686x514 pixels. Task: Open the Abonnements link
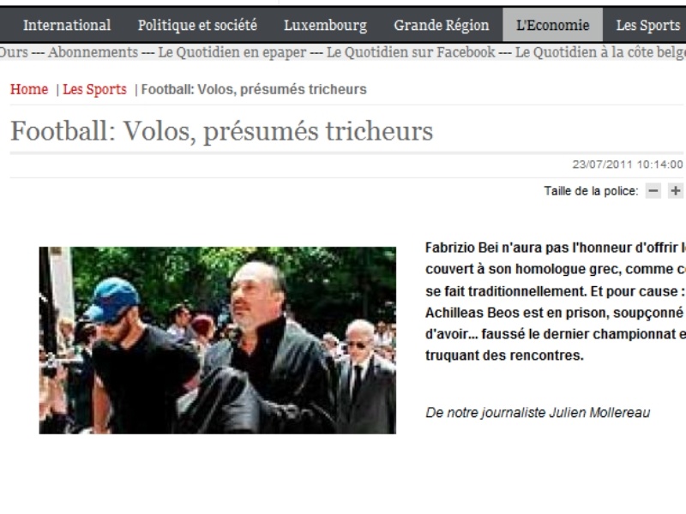click(x=93, y=52)
